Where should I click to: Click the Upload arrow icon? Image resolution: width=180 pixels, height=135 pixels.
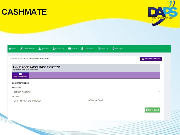point(39,48)
